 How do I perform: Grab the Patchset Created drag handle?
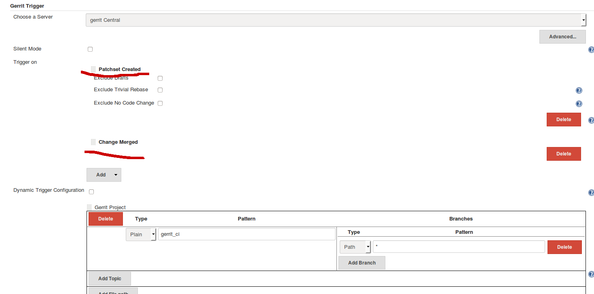pos(93,69)
